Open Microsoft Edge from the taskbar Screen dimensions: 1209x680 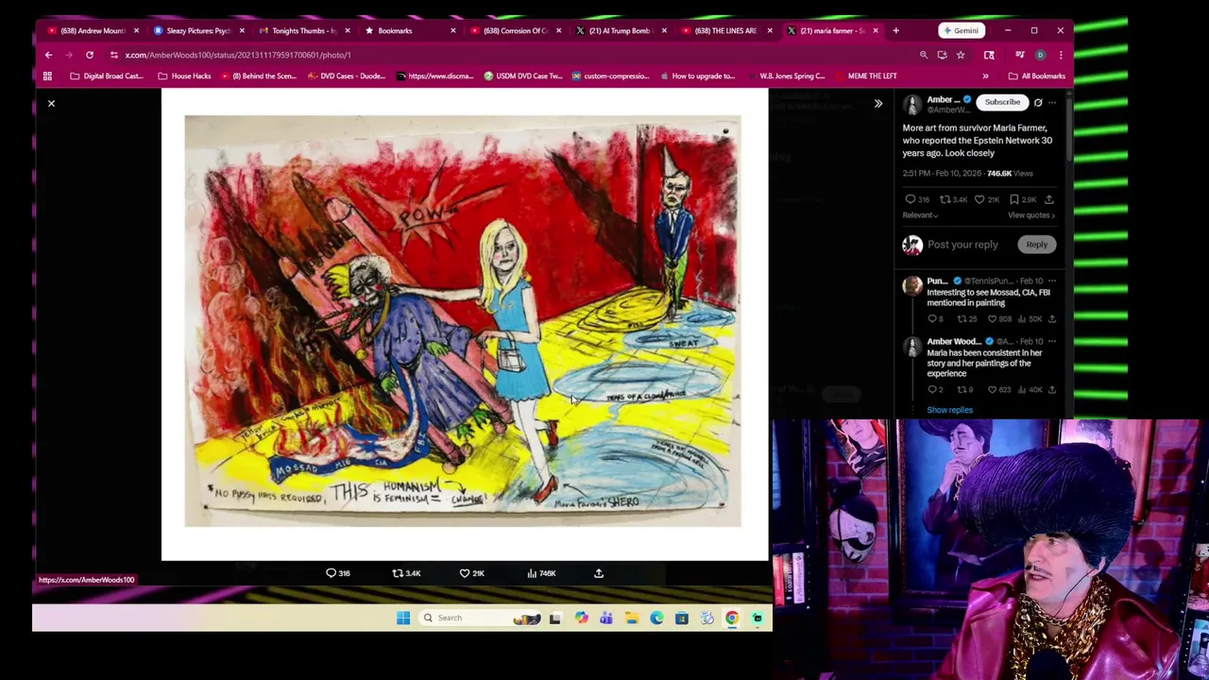[x=656, y=618]
